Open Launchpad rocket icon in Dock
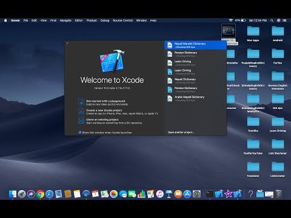 (22, 194)
